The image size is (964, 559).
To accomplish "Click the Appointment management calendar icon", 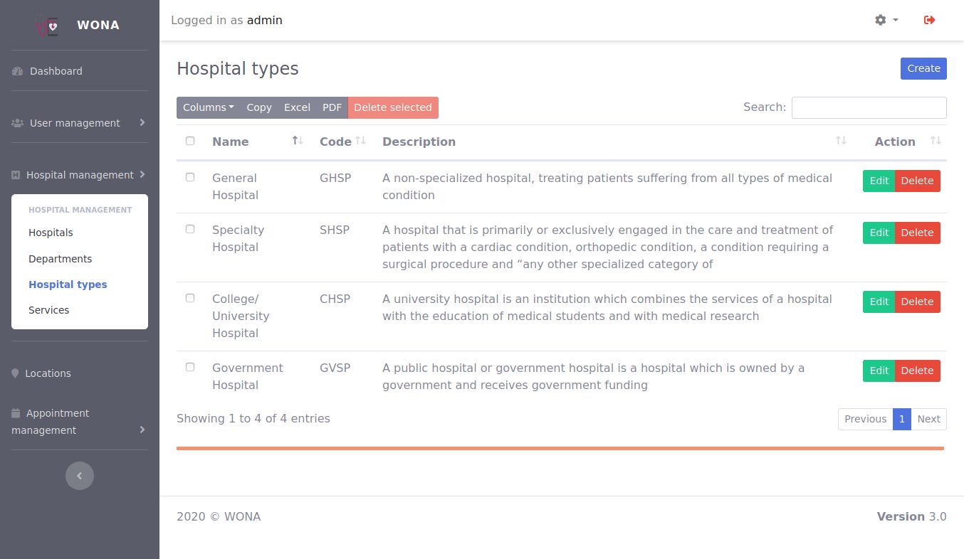I will point(16,413).
